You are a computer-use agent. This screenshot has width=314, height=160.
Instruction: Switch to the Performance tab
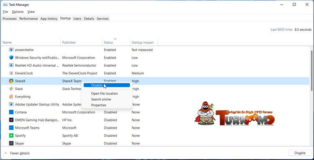coord(28,18)
